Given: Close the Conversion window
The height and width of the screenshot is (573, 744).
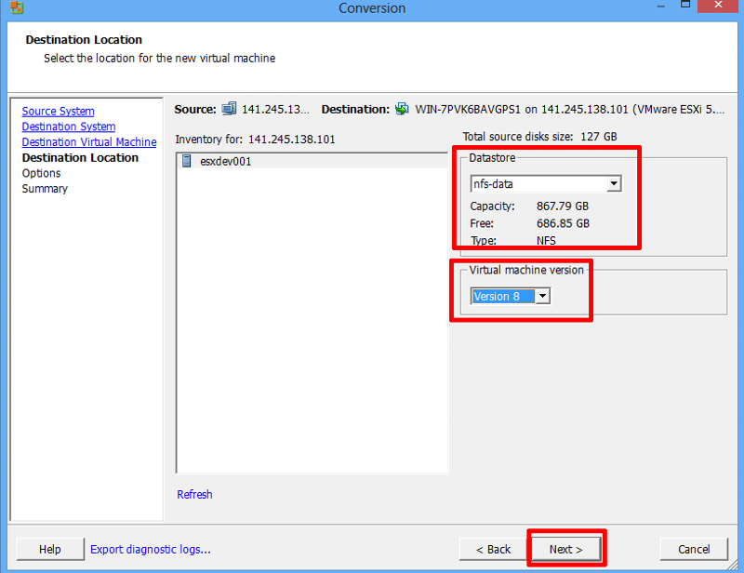Looking at the screenshot, I should point(718,6).
